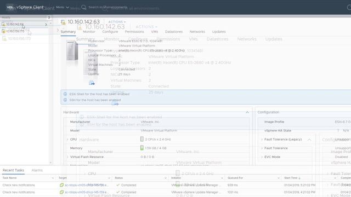Screen dimensions: 351x197
Task: Sort by the Start Time column
Action: tap(292, 178)
